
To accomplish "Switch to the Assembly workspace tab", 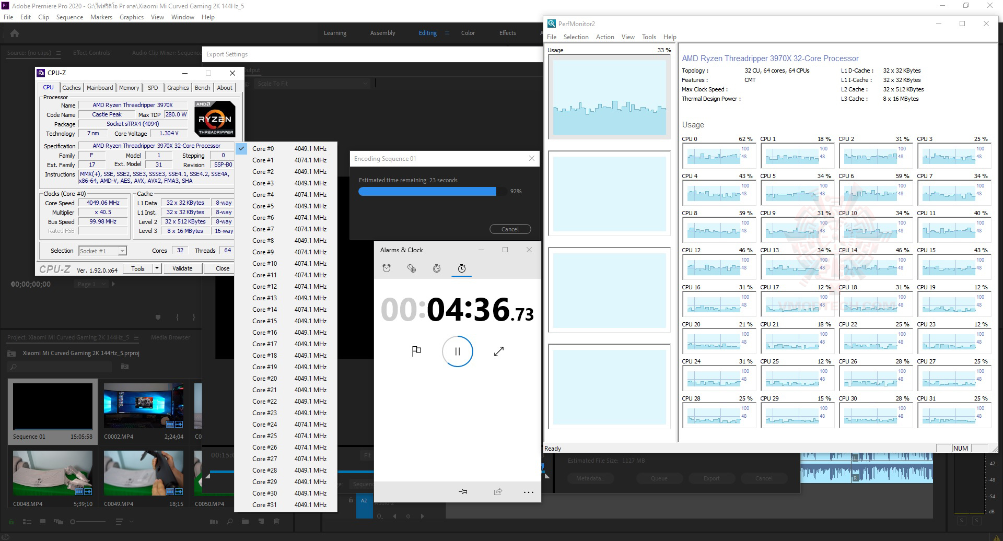I will pyautogui.click(x=383, y=33).
